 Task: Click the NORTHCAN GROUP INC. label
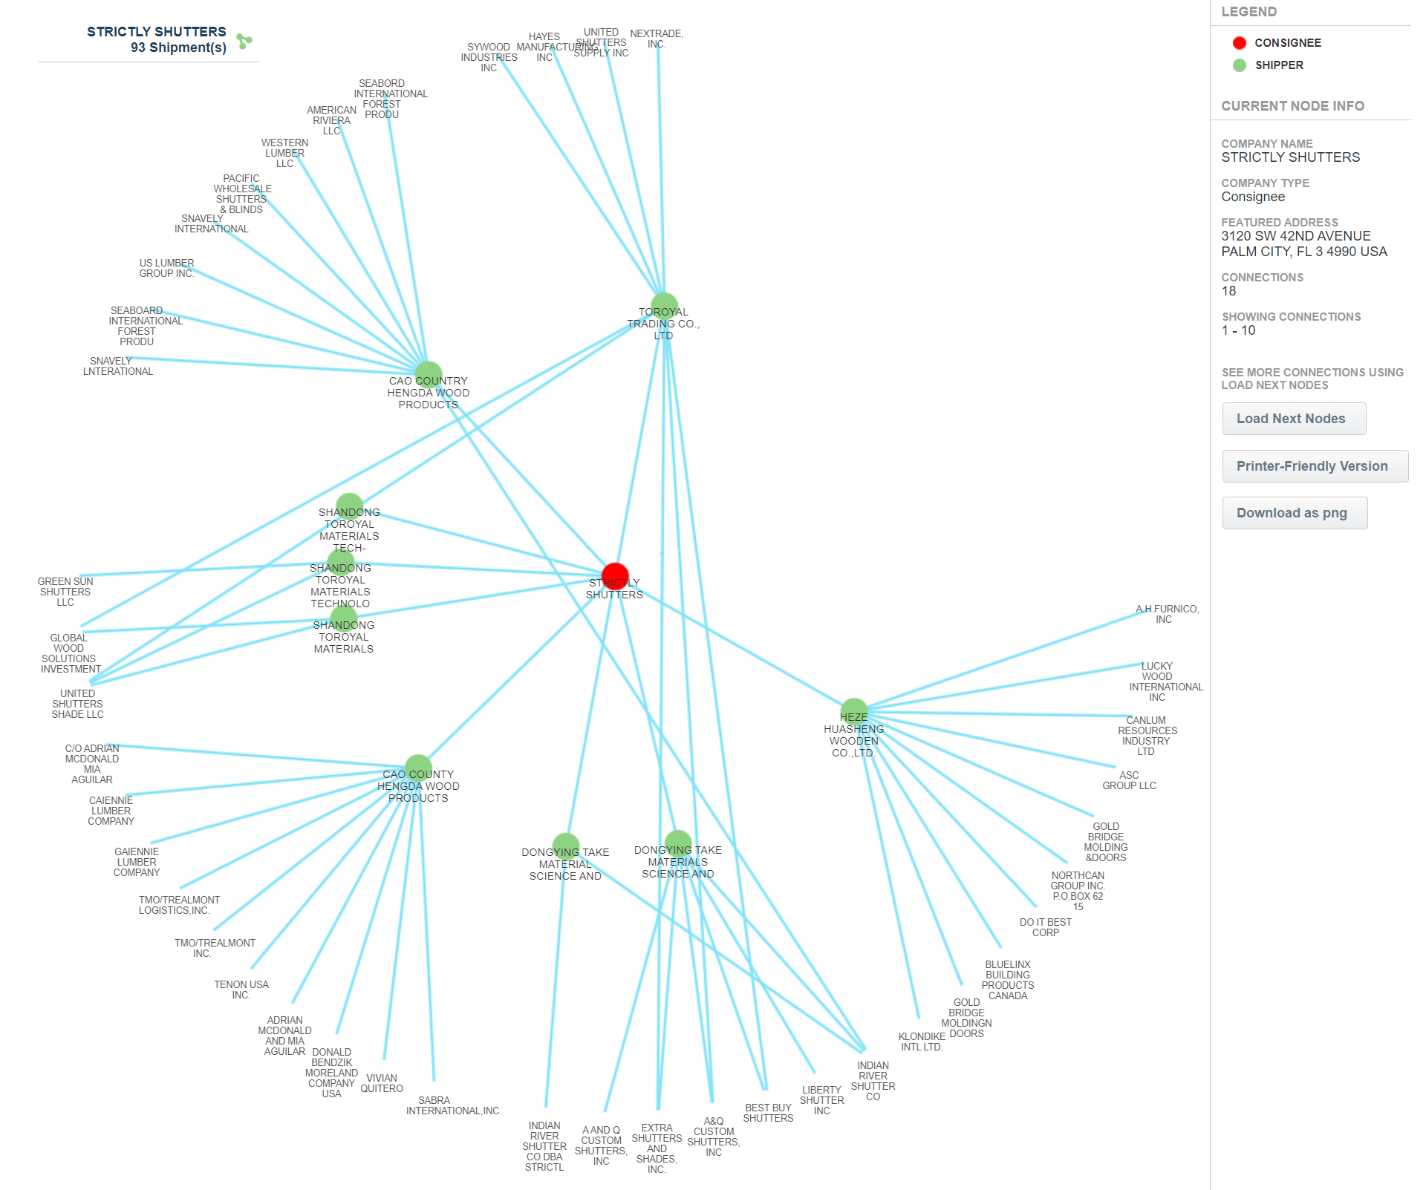(1078, 891)
